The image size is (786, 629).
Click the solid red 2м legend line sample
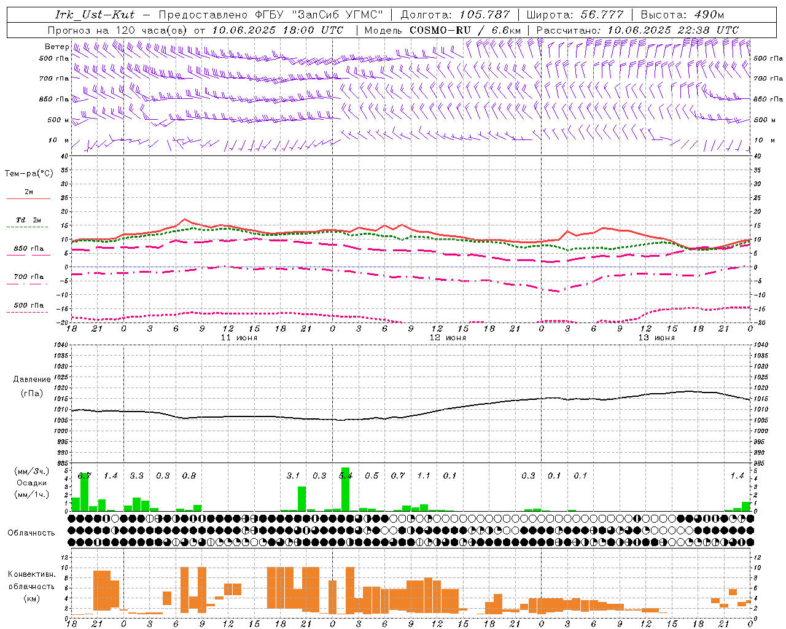[28, 198]
